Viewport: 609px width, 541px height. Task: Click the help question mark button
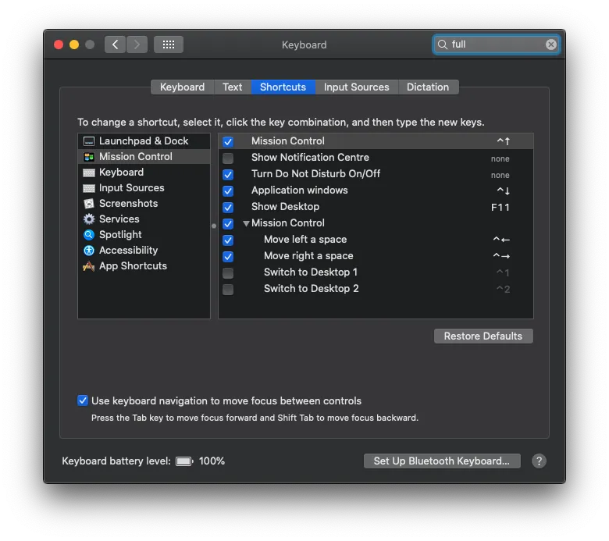point(539,461)
